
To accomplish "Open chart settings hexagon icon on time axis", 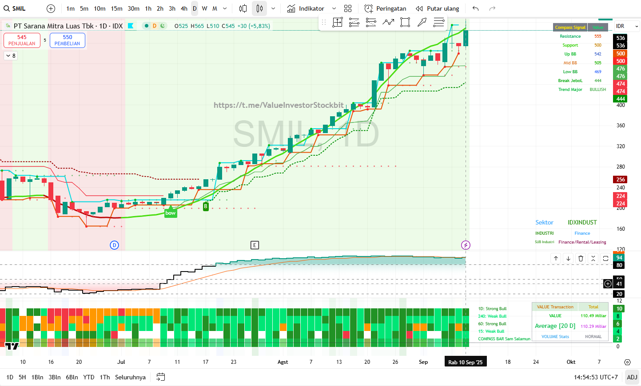I will tap(627, 362).
